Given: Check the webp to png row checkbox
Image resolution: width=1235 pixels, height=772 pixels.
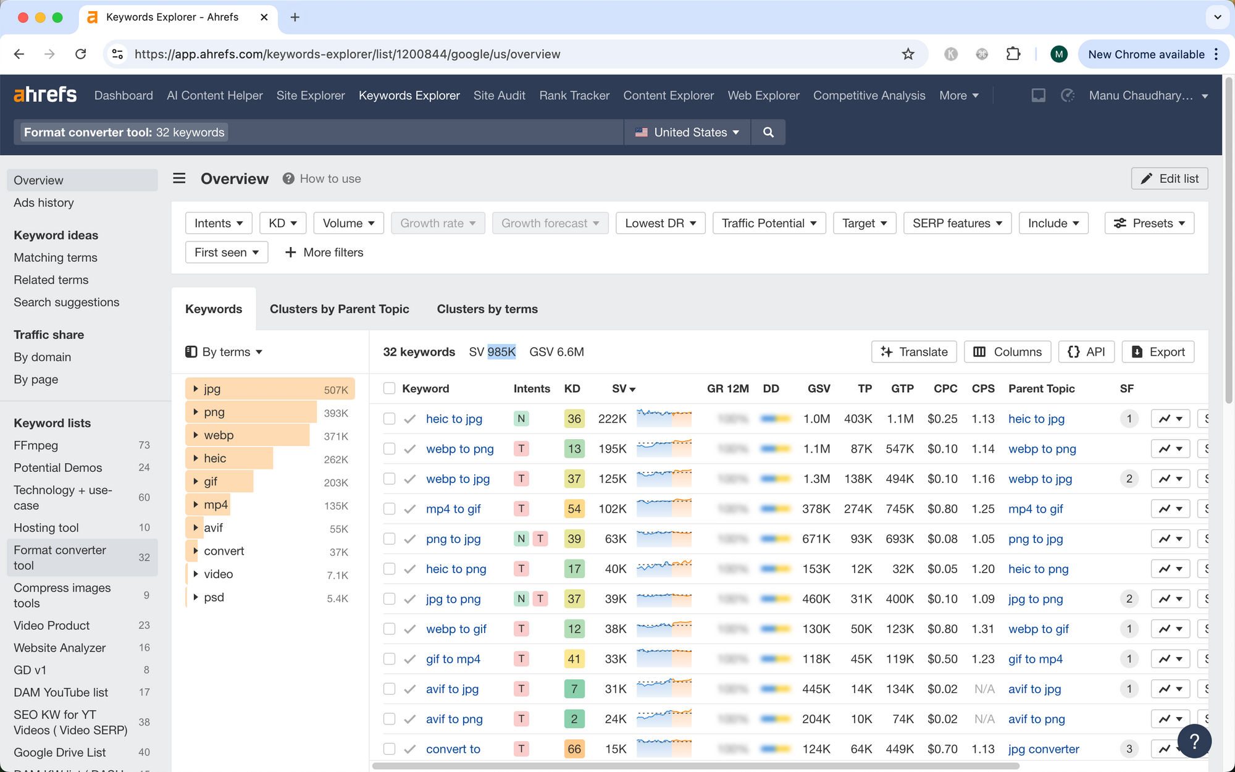Looking at the screenshot, I should click(389, 449).
